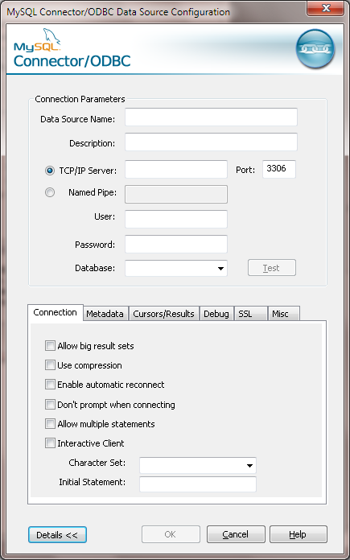Click into the Description field
Image resolution: width=350 pixels, height=560 pixels.
(x=211, y=142)
